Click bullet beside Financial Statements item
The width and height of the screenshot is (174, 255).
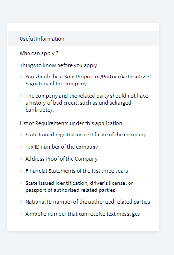coord(21,171)
